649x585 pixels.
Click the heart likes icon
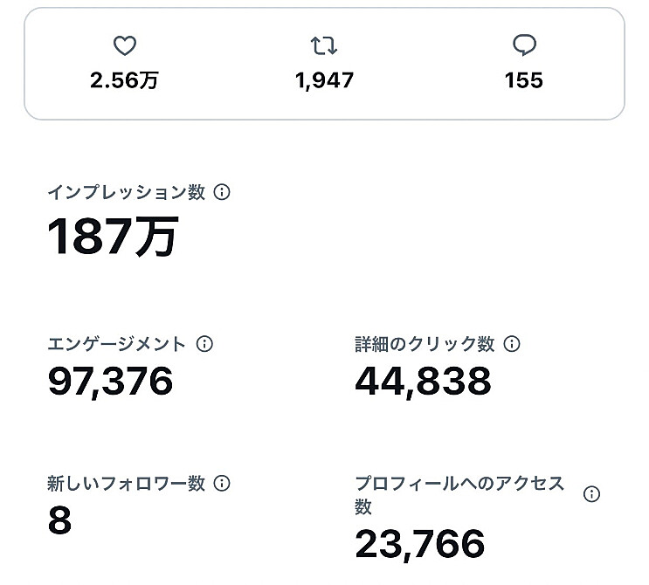coord(125,45)
